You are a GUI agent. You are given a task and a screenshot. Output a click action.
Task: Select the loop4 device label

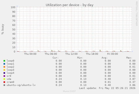[10, 73]
